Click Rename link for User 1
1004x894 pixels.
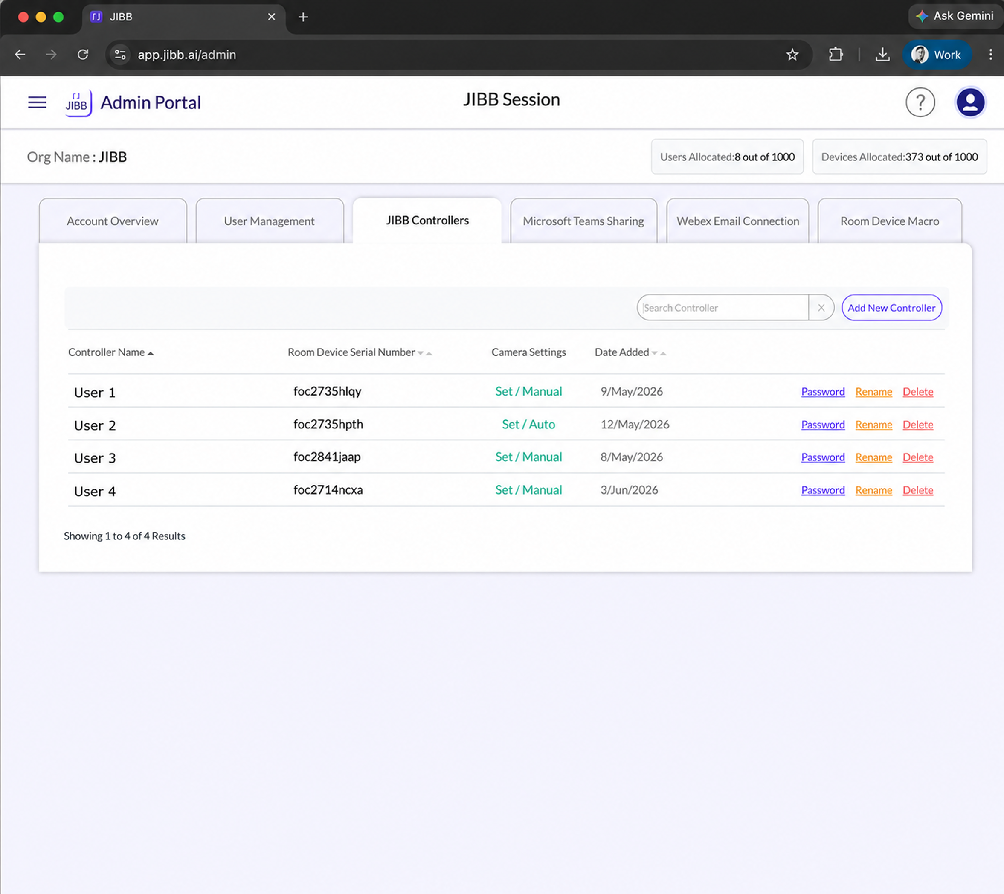[x=873, y=392]
